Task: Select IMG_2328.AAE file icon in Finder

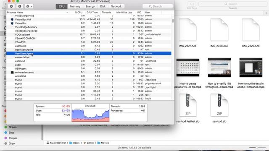Action: (x=219, y=29)
